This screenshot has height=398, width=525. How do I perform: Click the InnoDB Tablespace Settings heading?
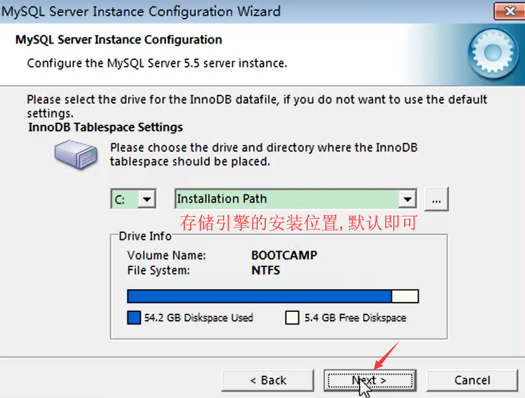click(106, 127)
